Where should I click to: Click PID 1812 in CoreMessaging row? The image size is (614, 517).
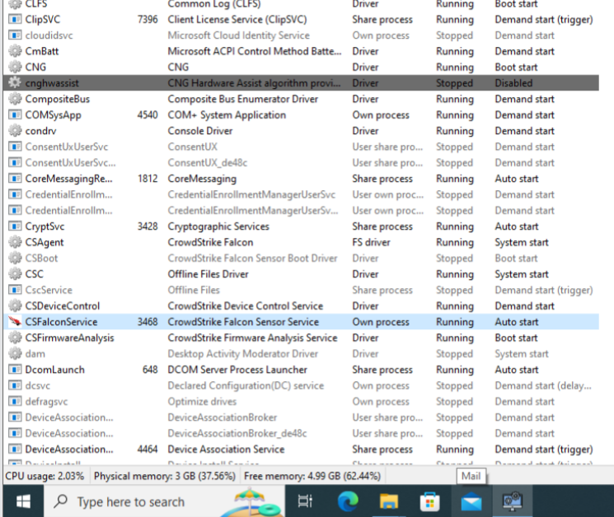(148, 179)
